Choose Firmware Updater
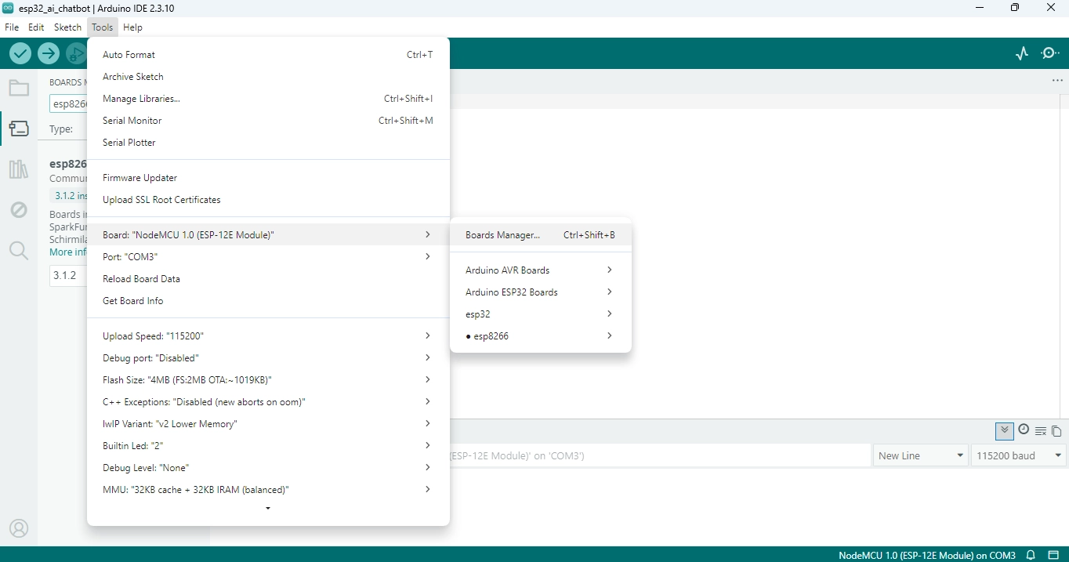The width and height of the screenshot is (1069, 562). point(268,178)
